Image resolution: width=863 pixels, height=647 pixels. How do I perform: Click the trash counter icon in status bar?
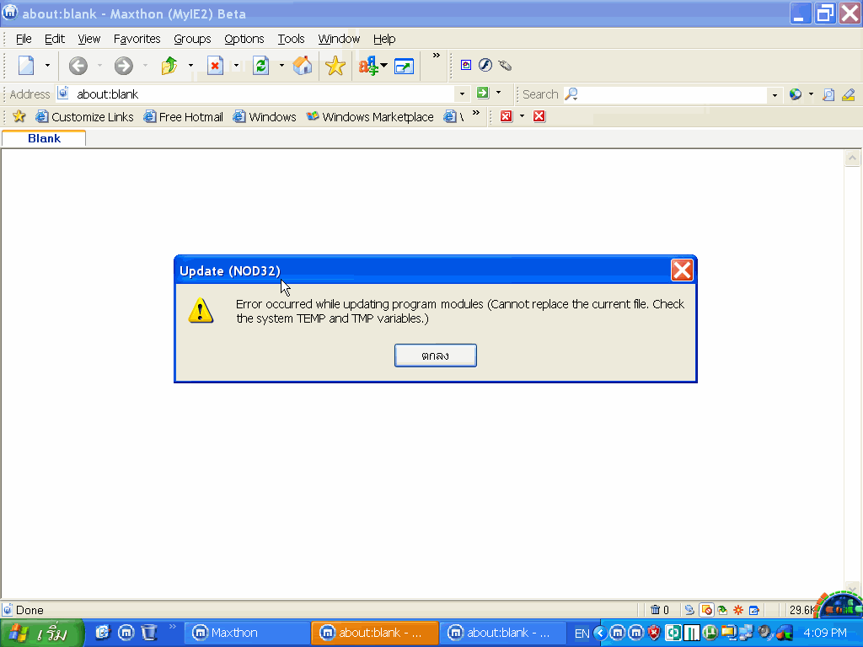point(655,610)
